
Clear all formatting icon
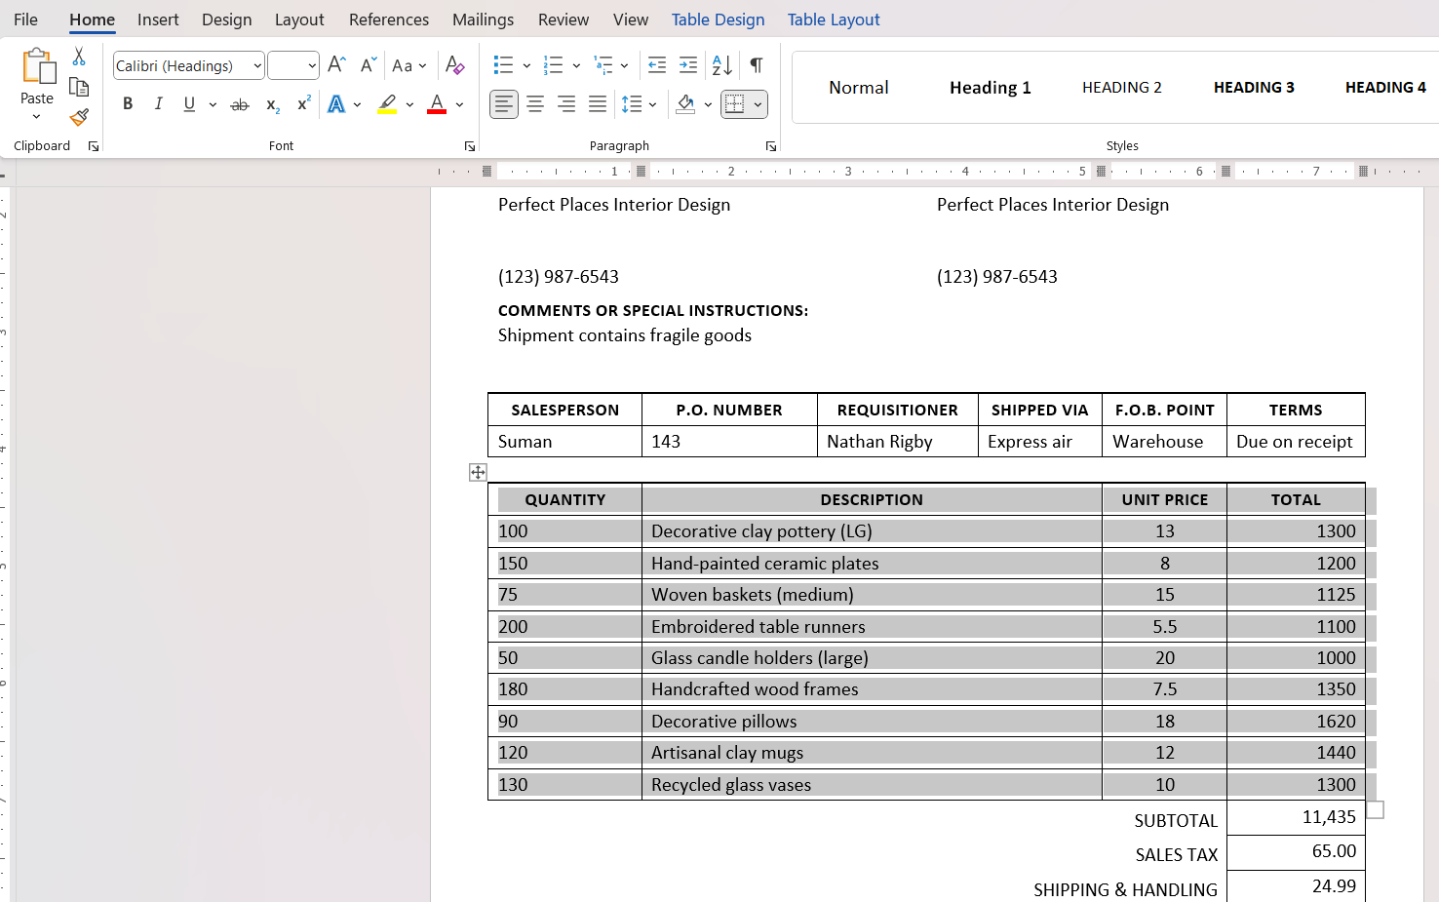click(x=454, y=65)
